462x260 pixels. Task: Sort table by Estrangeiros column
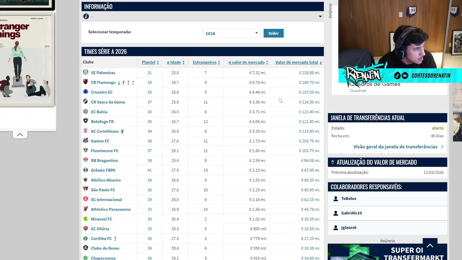(206, 62)
